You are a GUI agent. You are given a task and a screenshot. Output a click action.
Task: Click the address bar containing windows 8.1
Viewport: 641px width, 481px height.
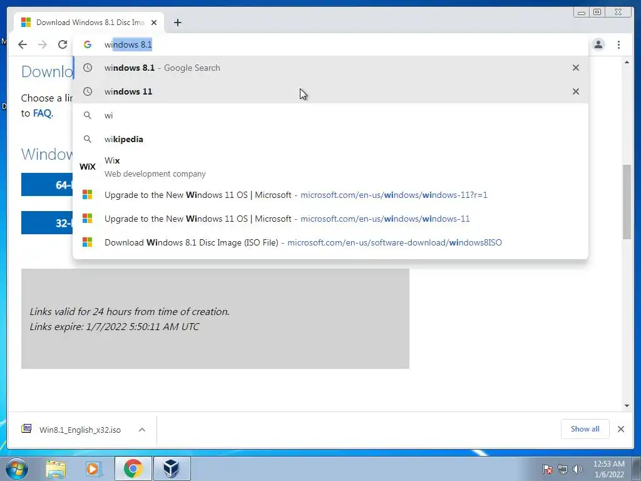point(331,44)
